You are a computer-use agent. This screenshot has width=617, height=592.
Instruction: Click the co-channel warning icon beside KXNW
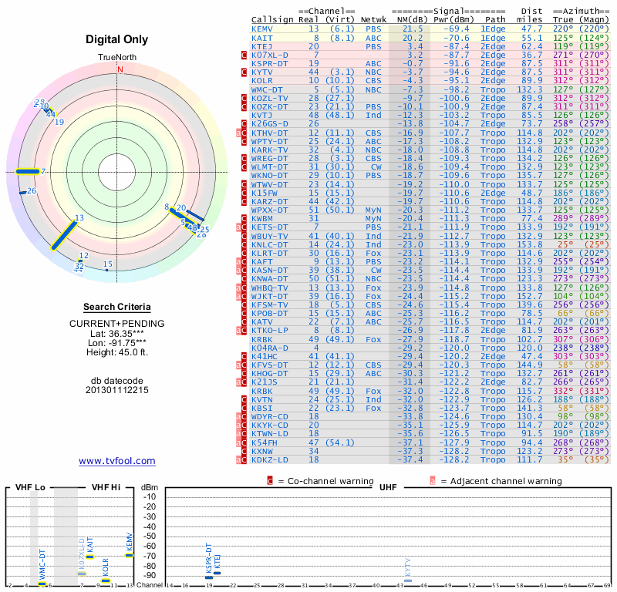(244, 451)
